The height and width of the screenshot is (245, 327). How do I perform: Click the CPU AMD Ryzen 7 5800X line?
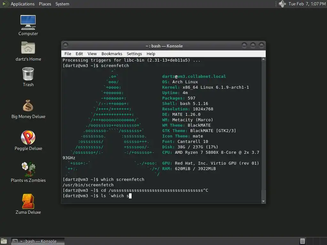click(x=211, y=152)
